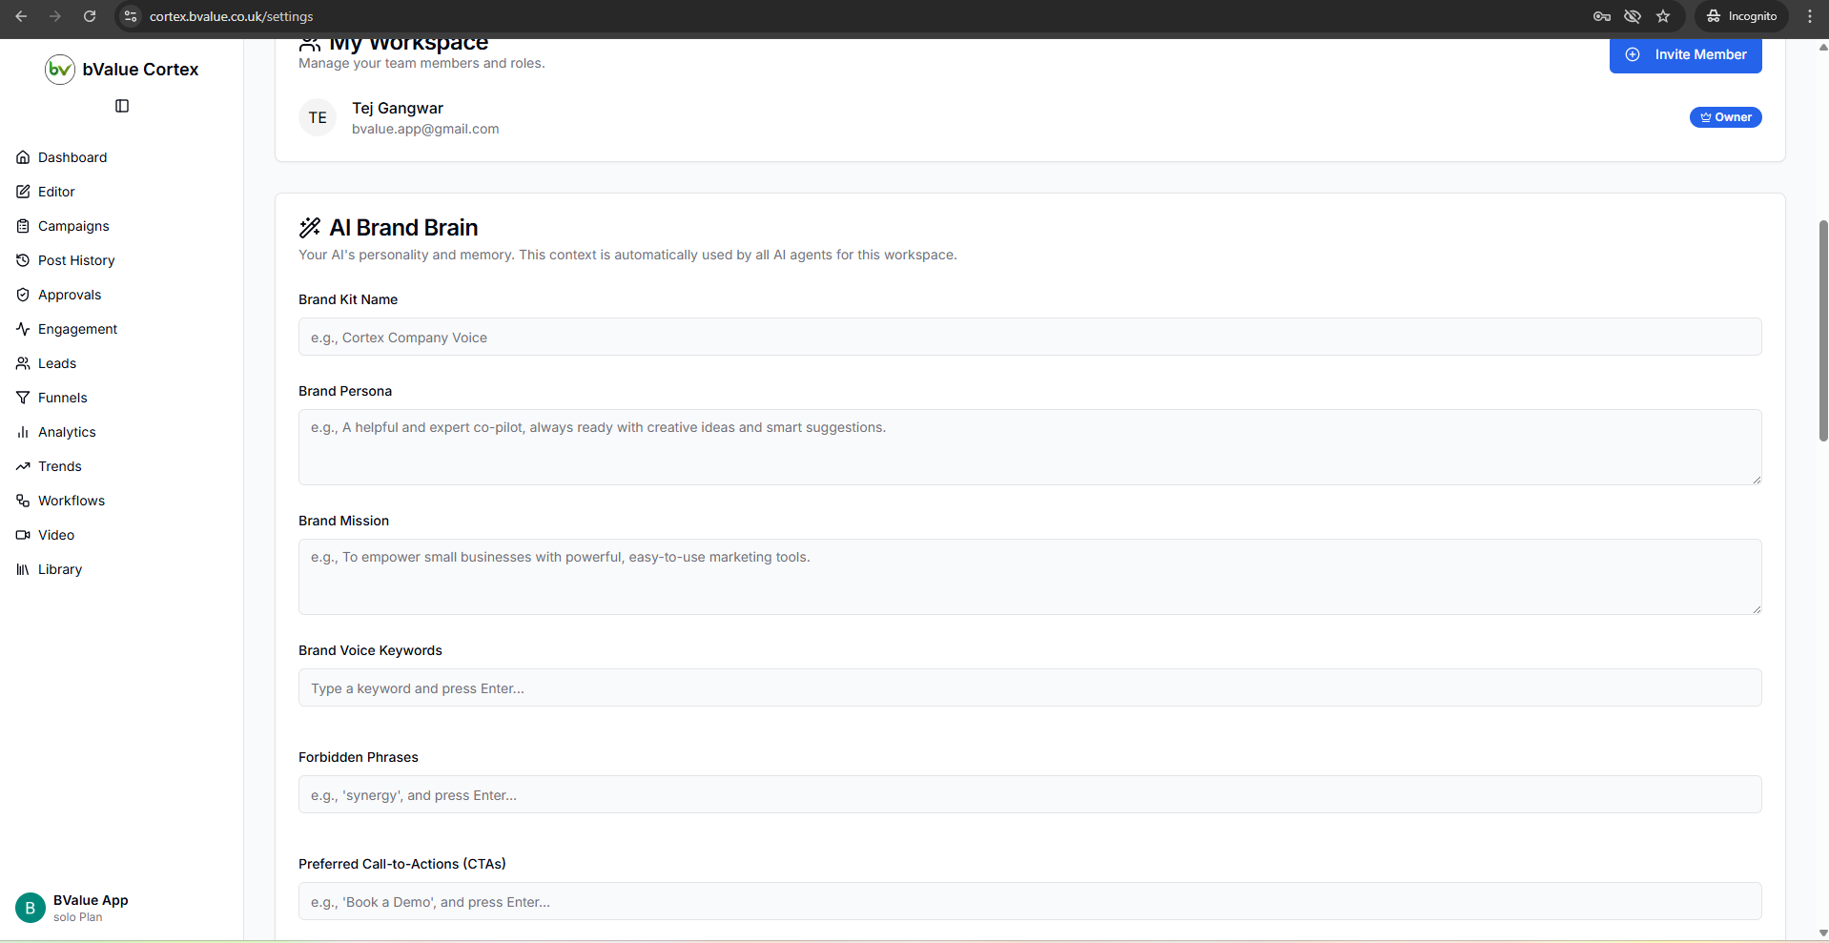Open Dashboard from the sidebar
This screenshot has width=1829, height=943.
[72, 157]
